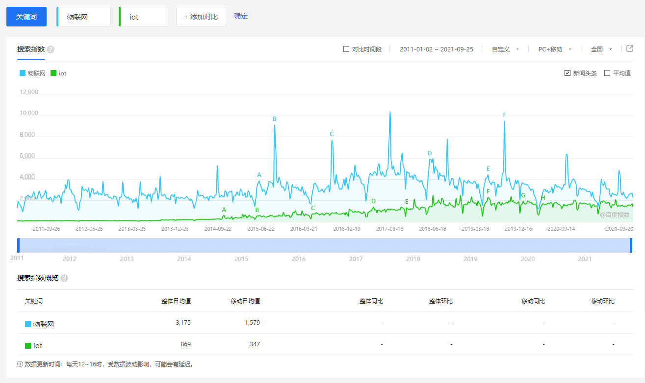Click blue news marker F on chart

tap(504, 115)
